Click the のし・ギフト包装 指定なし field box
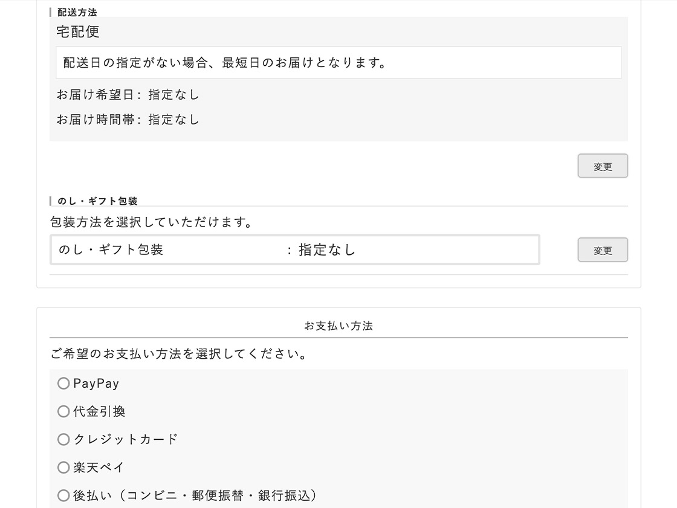The image size is (677, 508). 294,249
